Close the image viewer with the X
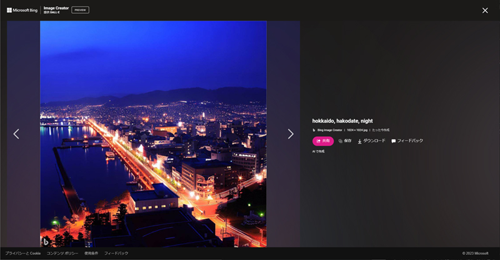 (485, 11)
